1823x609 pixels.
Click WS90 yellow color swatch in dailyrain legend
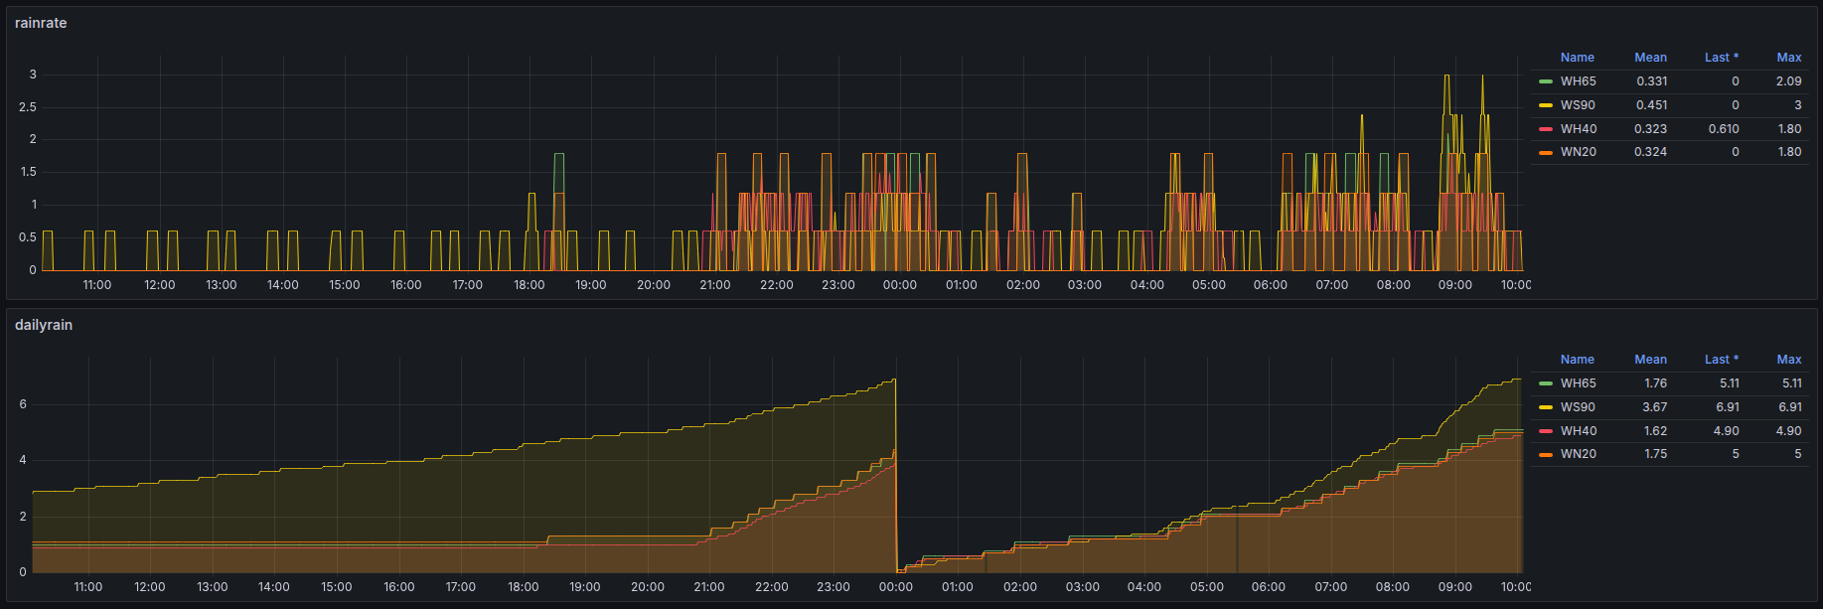(x=1545, y=407)
